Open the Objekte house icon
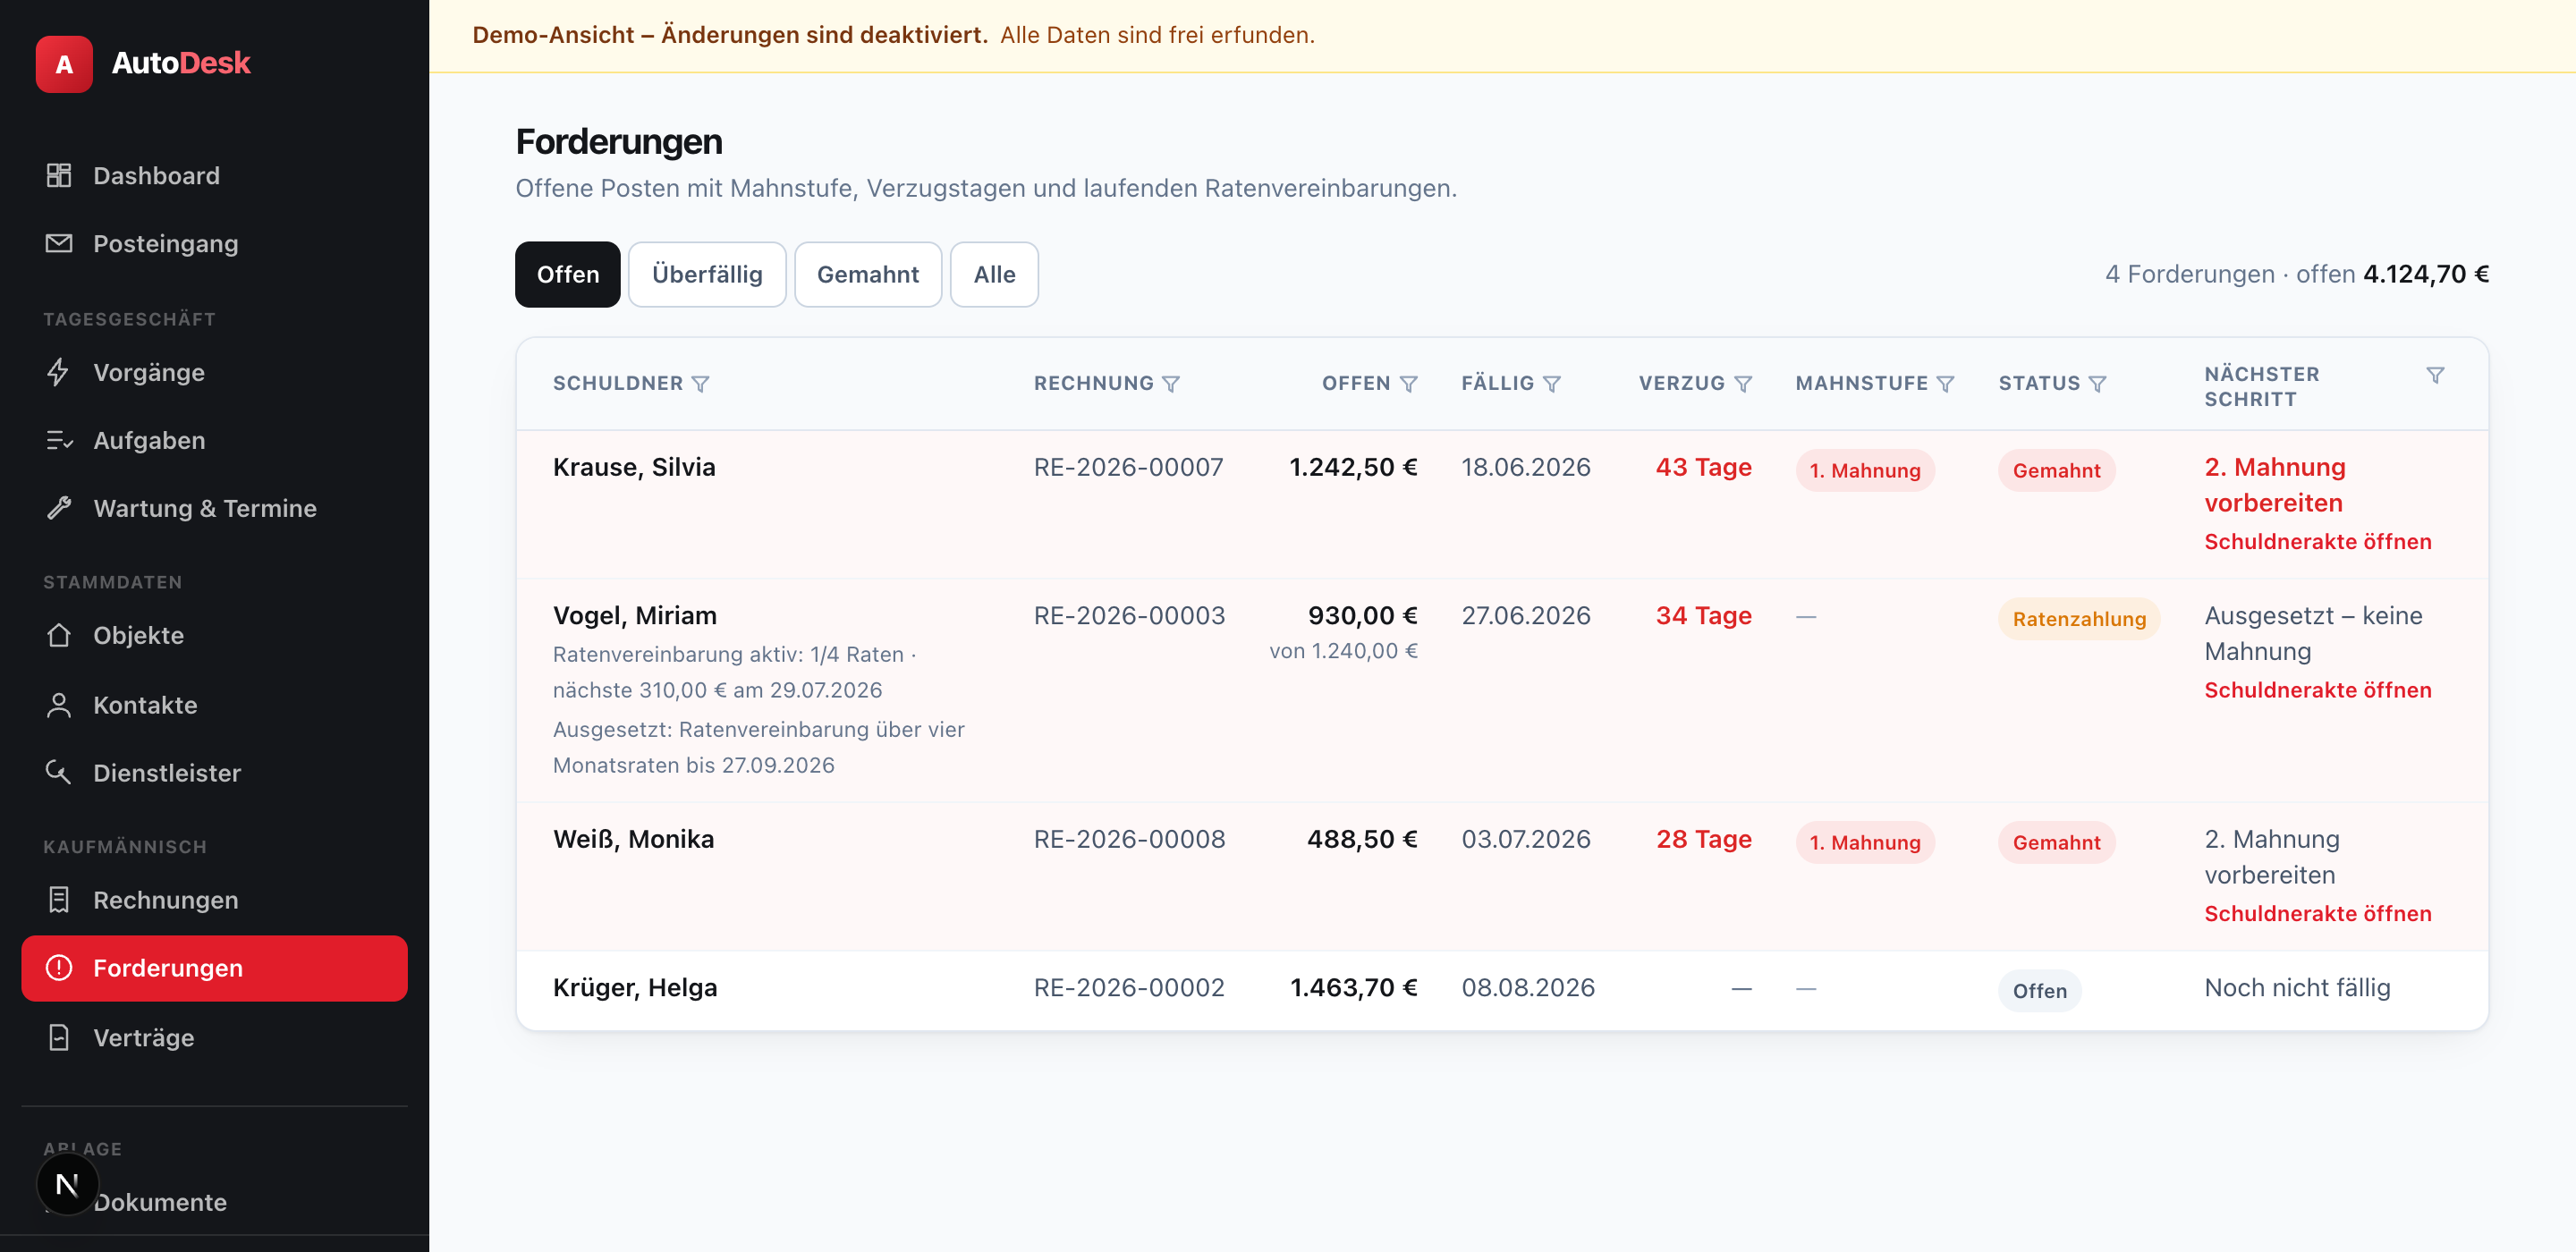 [59, 635]
